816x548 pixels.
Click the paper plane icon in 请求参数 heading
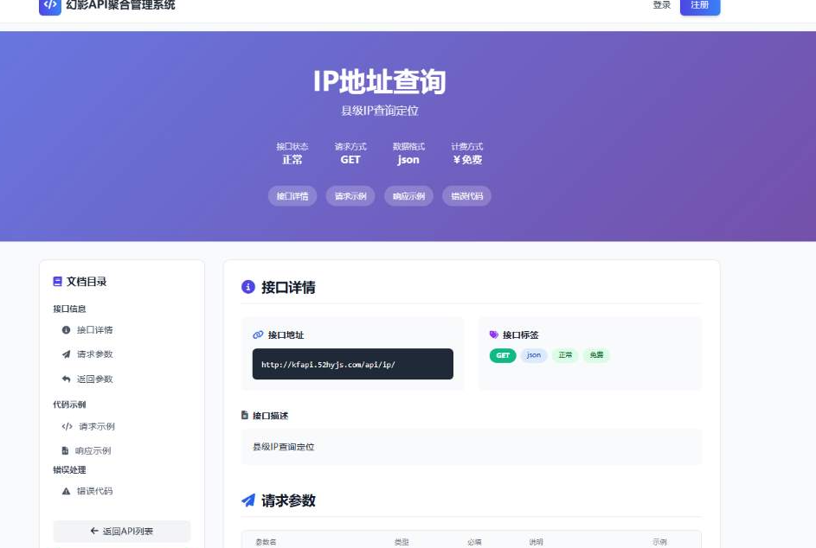(248, 500)
